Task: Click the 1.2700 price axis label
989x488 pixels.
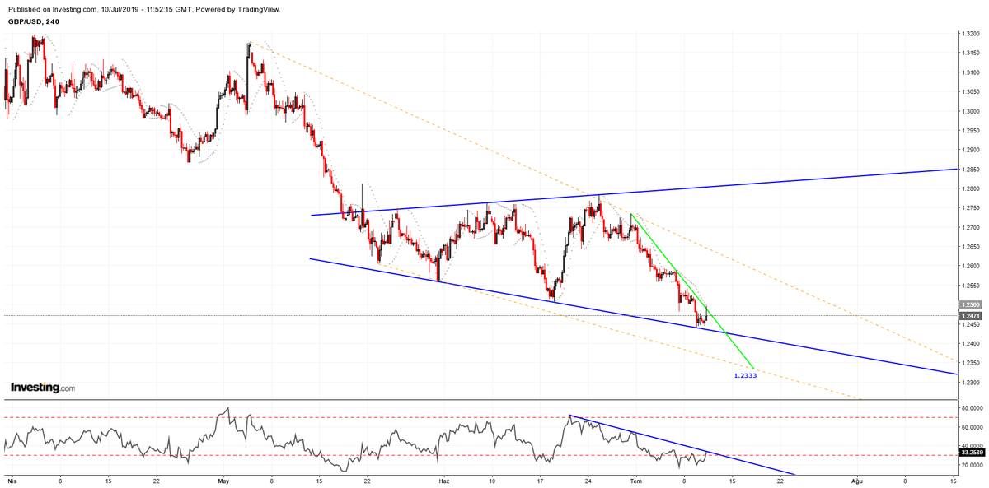Action: [x=971, y=227]
